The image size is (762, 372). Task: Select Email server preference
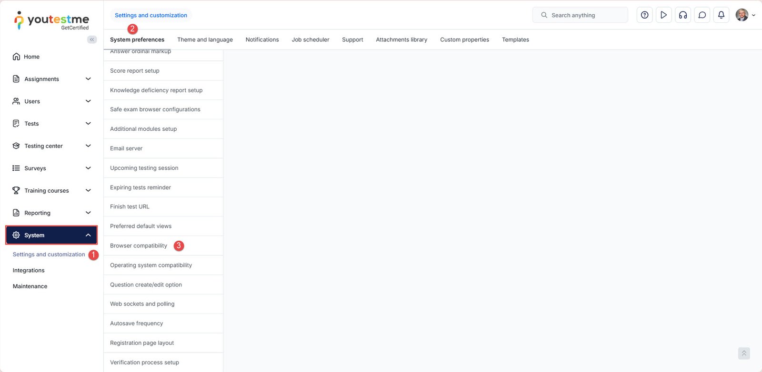(x=126, y=148)
